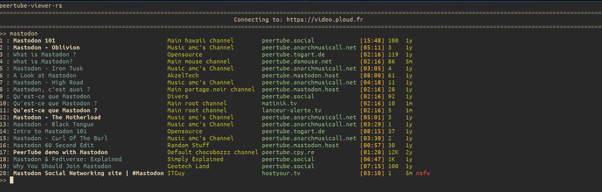Select 'Mastodon 60 Second Edit' result
The width and height of the screenshot is (602, 192).
coord(53,145)
